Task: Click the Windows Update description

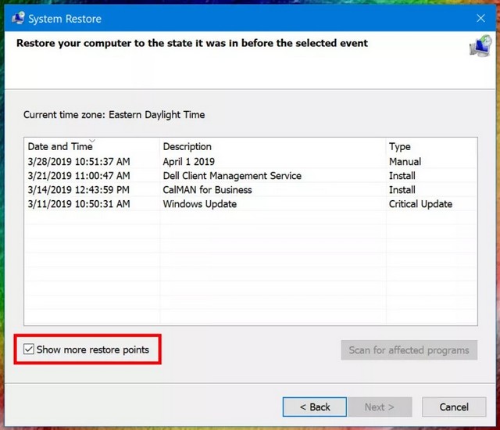Action: point(200,204)
